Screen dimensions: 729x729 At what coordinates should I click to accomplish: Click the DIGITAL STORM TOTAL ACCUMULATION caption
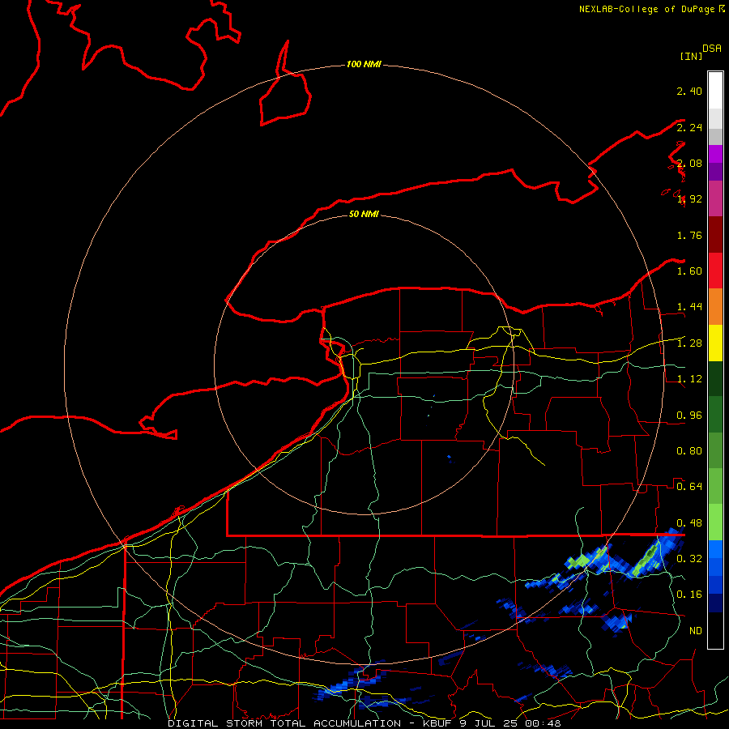click(x=284, y=723)
